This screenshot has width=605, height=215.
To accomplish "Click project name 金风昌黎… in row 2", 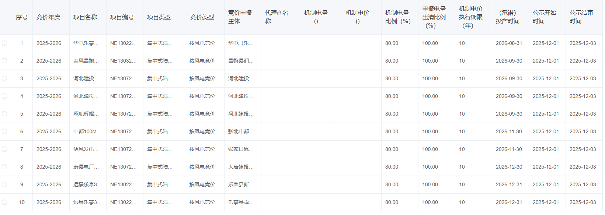I will 86,61.
